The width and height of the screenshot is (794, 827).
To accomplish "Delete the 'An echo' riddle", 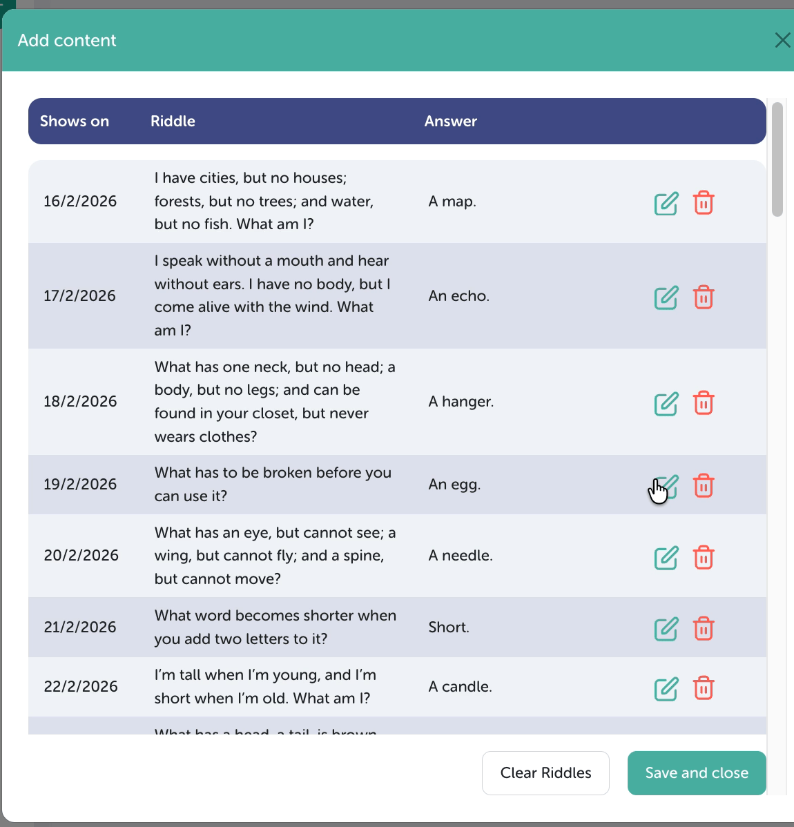I will tap(704, 298).
